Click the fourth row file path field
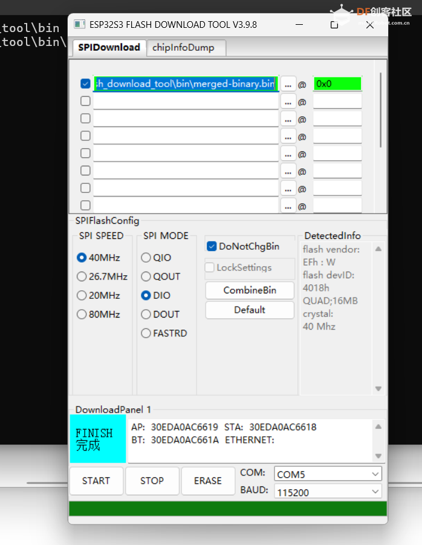 (186, 136)
